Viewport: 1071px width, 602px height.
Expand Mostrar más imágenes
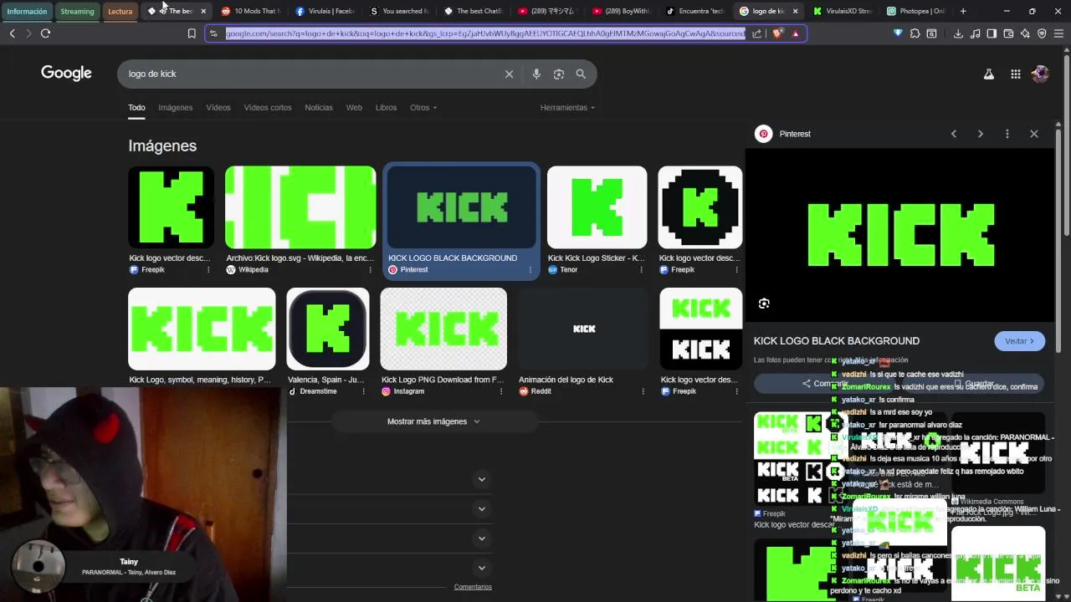[x=433, y=421]
